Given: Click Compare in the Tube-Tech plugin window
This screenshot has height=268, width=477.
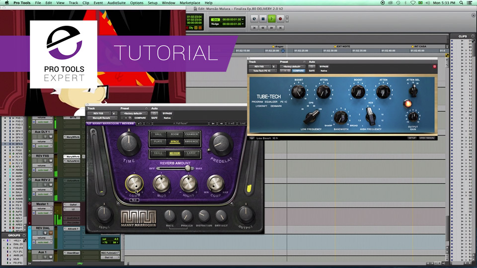Looking at the screenshot, I should click(298, 71).
